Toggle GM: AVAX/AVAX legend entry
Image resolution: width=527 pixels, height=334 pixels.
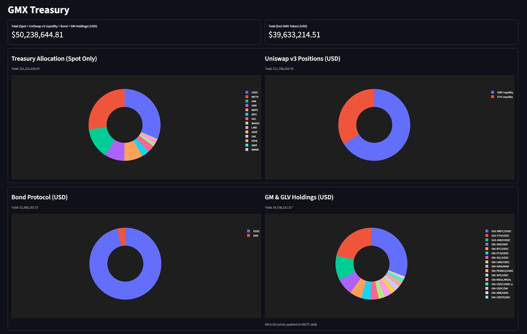(498, 266)
